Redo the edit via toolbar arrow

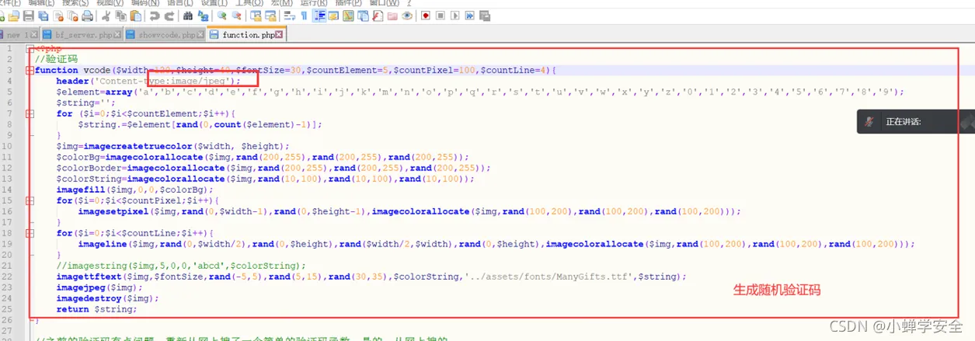click(169, 16)
